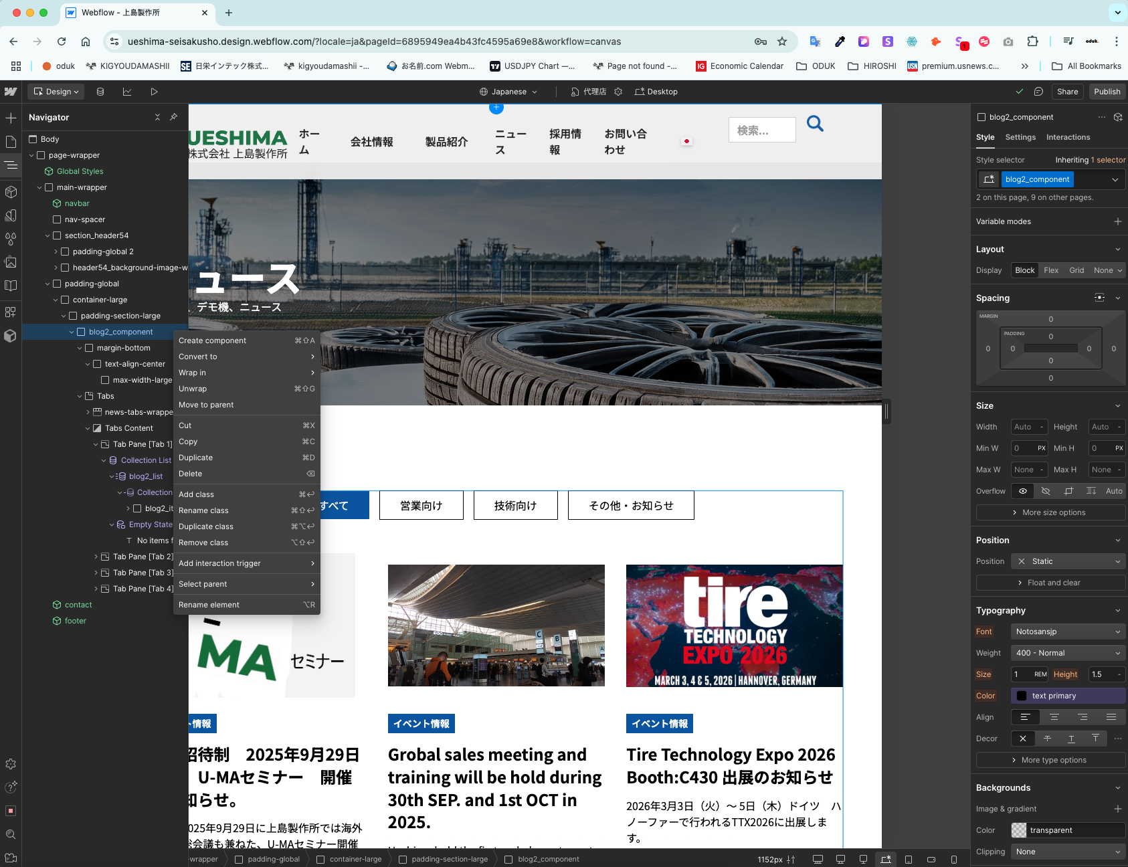Open the Add elements panel
Viewport: 1128px width, 867px height.
coord(11,118)
